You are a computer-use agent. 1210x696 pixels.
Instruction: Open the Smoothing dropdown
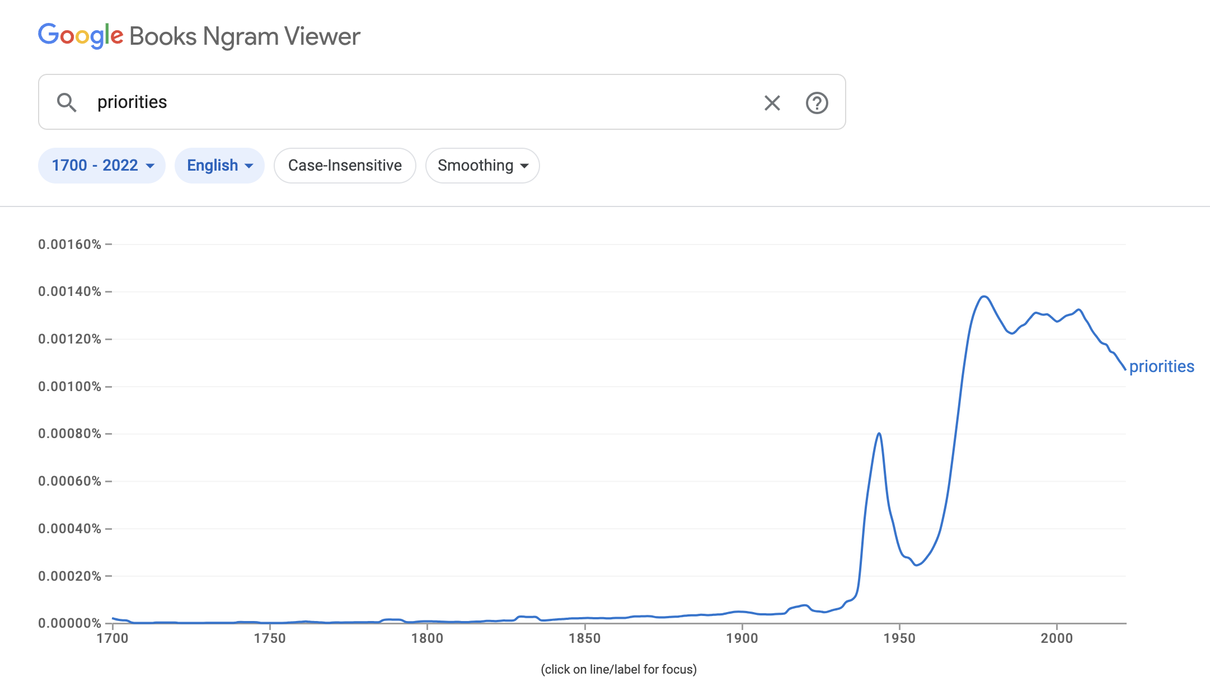(x=482, y=166)
